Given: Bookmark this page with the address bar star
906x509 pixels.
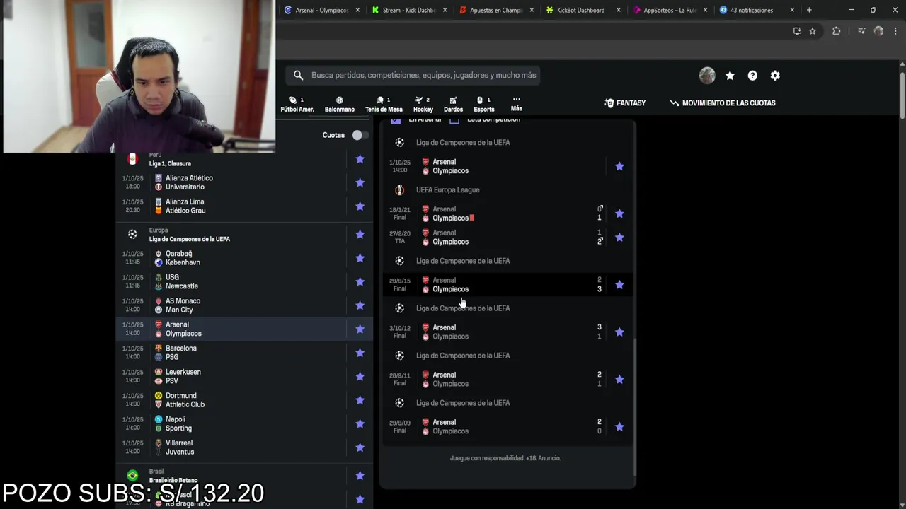Looking at the screenshot, I should point(813,31).
